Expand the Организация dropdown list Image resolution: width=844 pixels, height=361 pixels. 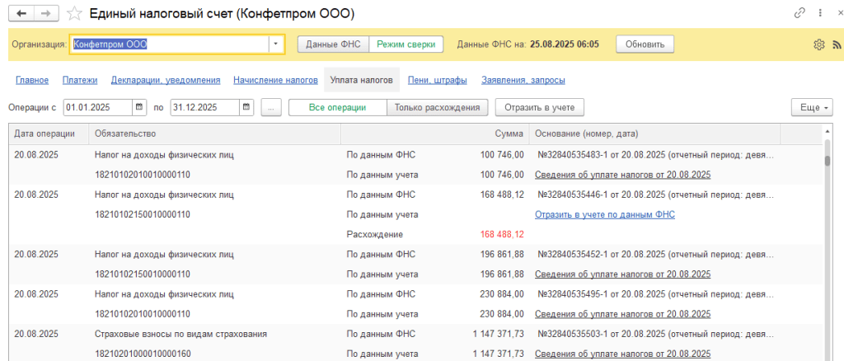pos(276,45)
